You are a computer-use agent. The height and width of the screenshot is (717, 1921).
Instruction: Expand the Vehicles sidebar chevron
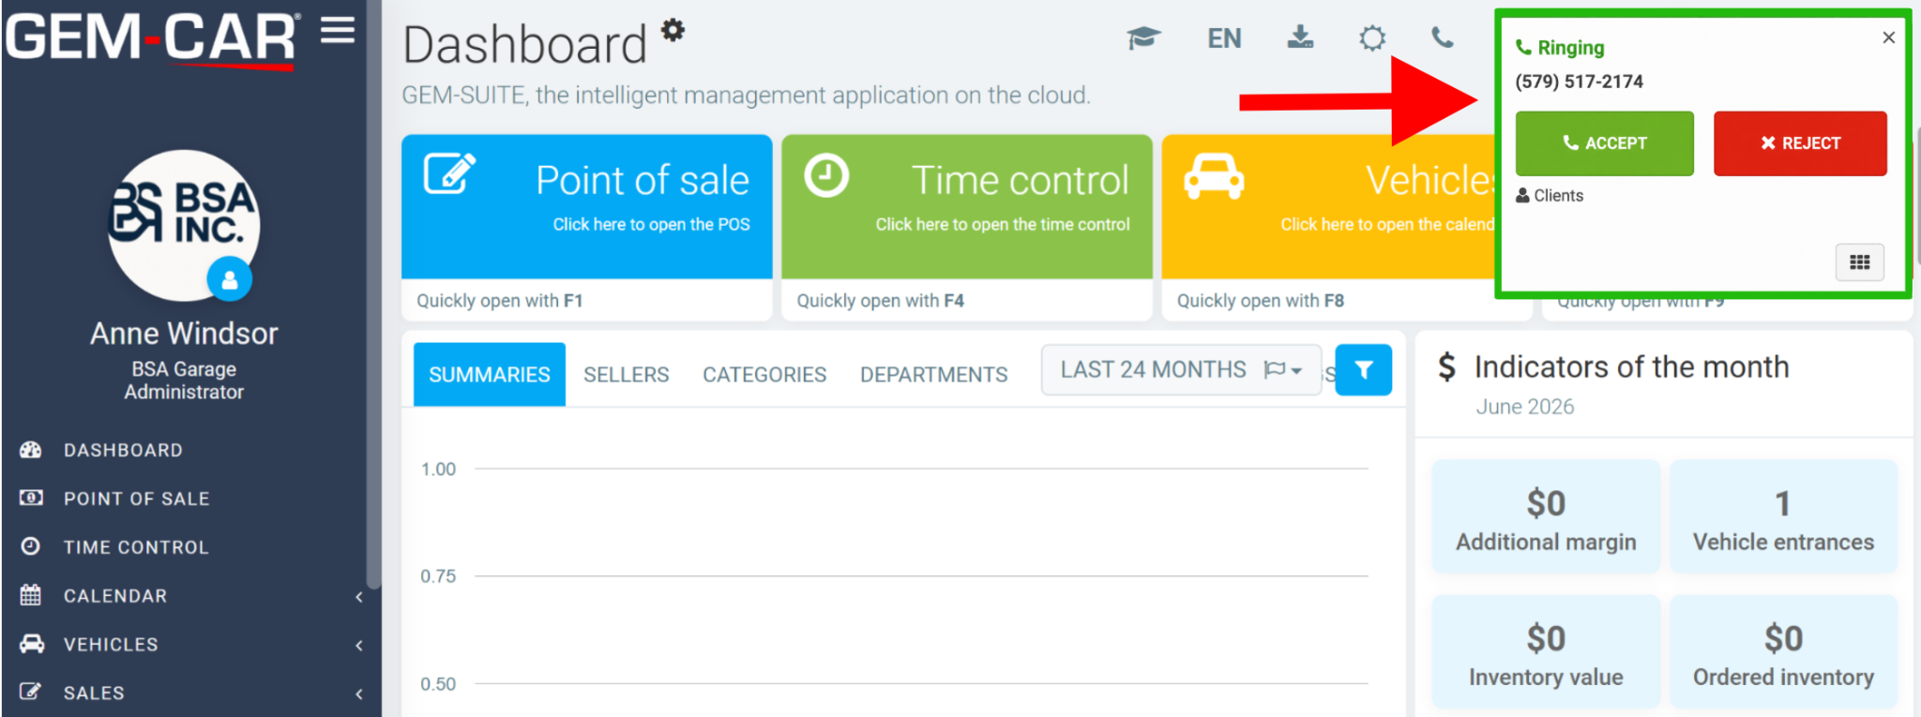(359, 646)
